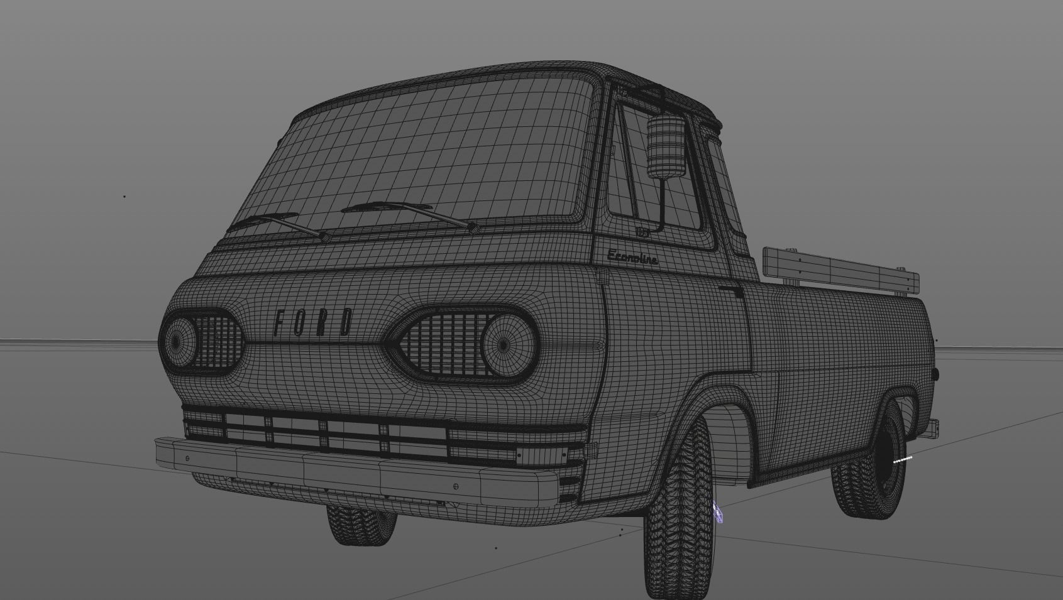Select the FORD lettering on the front panel
Screen dimensions: 1063x600
pos(313,322)
